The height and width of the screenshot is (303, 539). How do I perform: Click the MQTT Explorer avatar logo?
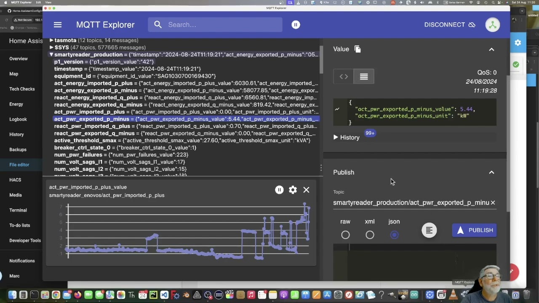pyautogui.click(x=492, y=25)
